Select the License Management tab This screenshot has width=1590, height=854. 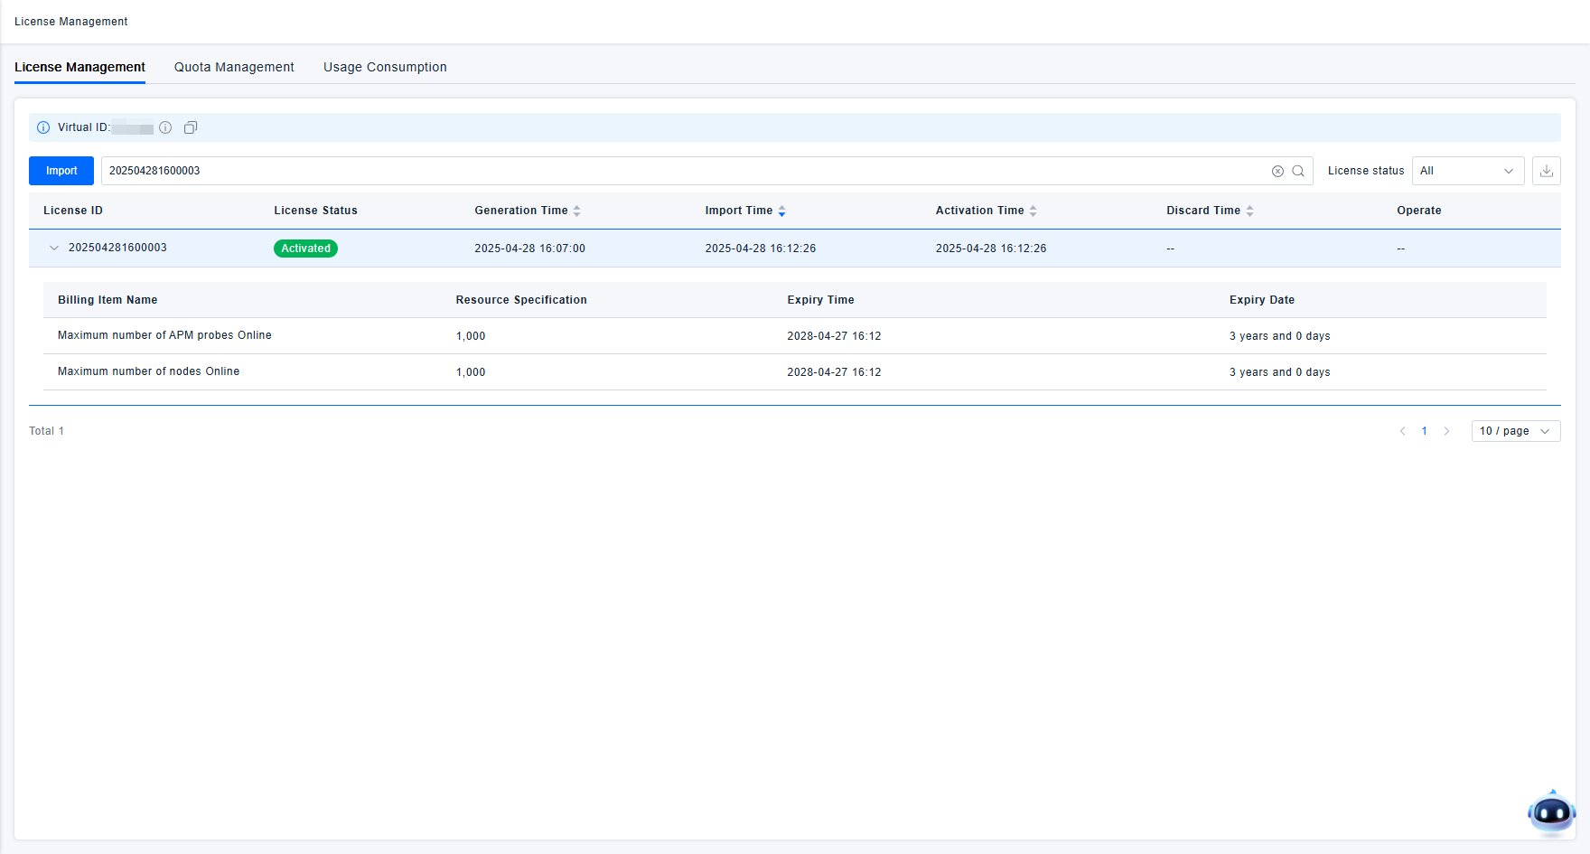coord(79,67)
